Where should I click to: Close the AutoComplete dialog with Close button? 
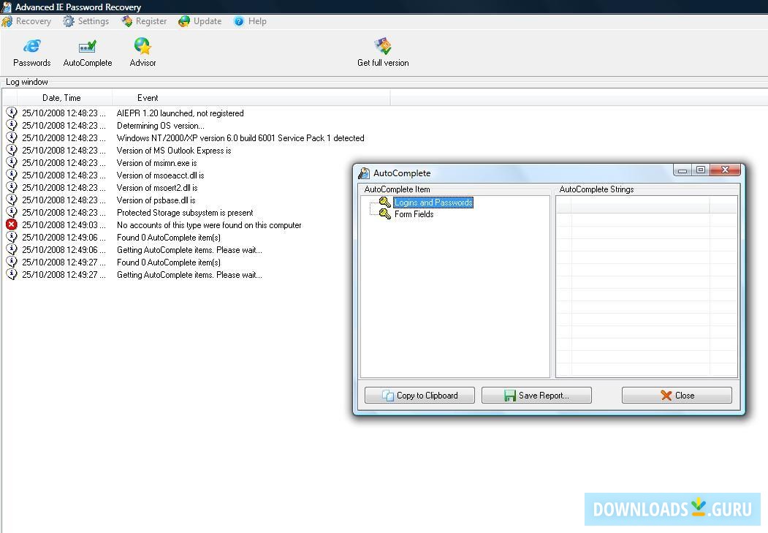pyautogui.click(x=676, y=395)
